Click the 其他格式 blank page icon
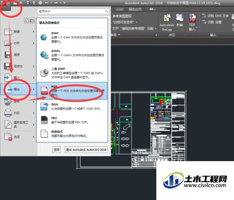Image resolution: width=234 pixels, height=200 pixels. point(44,133)
